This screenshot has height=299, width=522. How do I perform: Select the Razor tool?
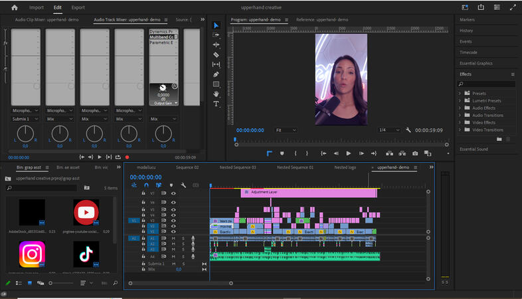tap(216, 54)
